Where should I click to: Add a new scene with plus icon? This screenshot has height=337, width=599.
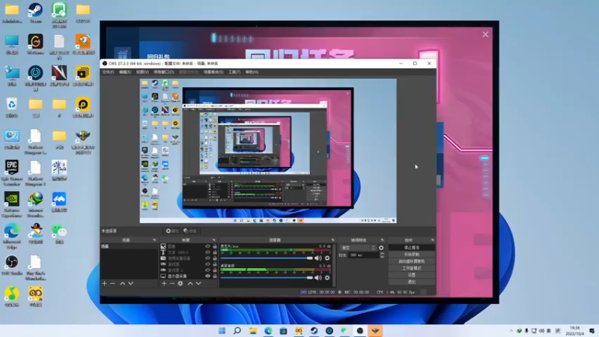[104, 284]
